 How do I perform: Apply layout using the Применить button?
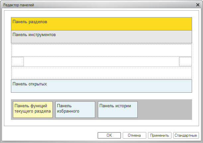coord(160,135)
